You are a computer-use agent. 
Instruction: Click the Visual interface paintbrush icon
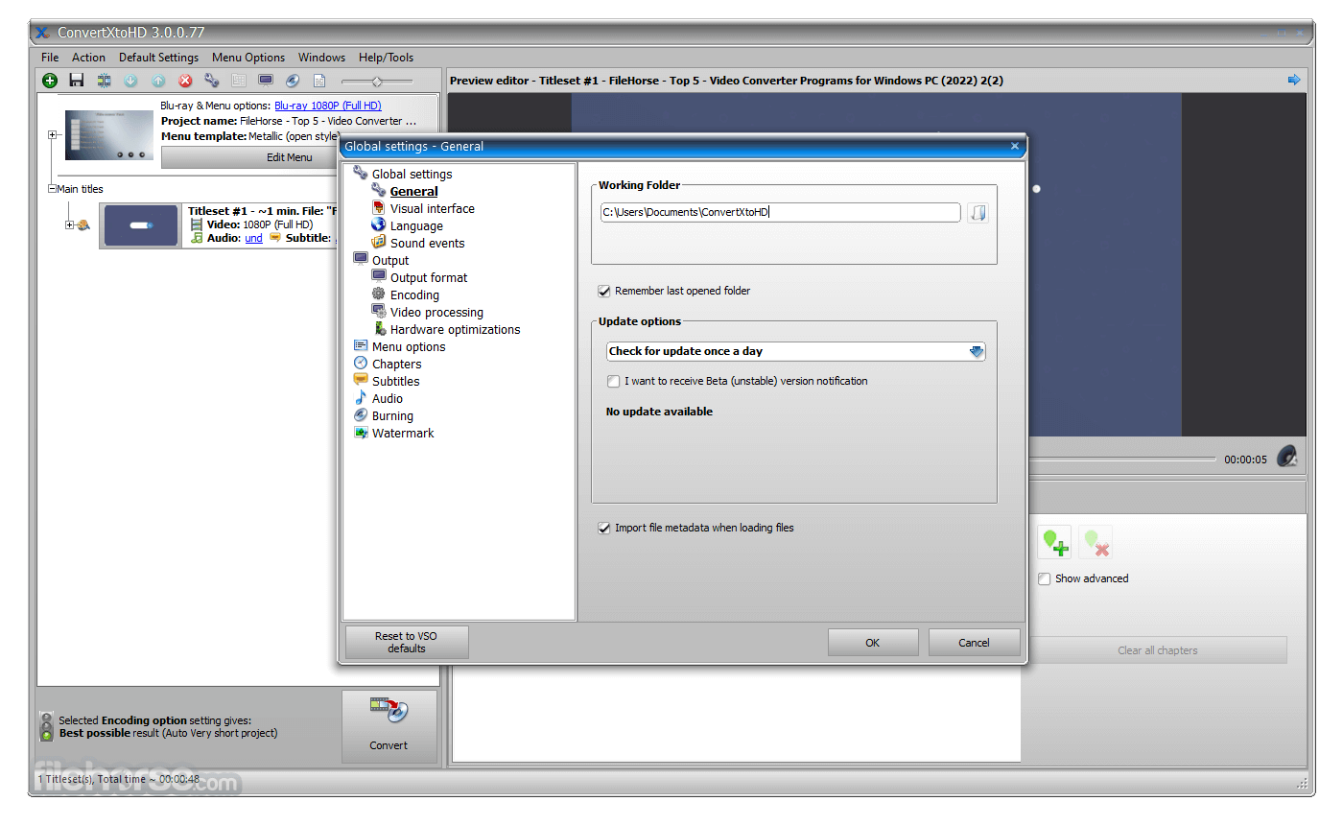(x=378, y=208)
